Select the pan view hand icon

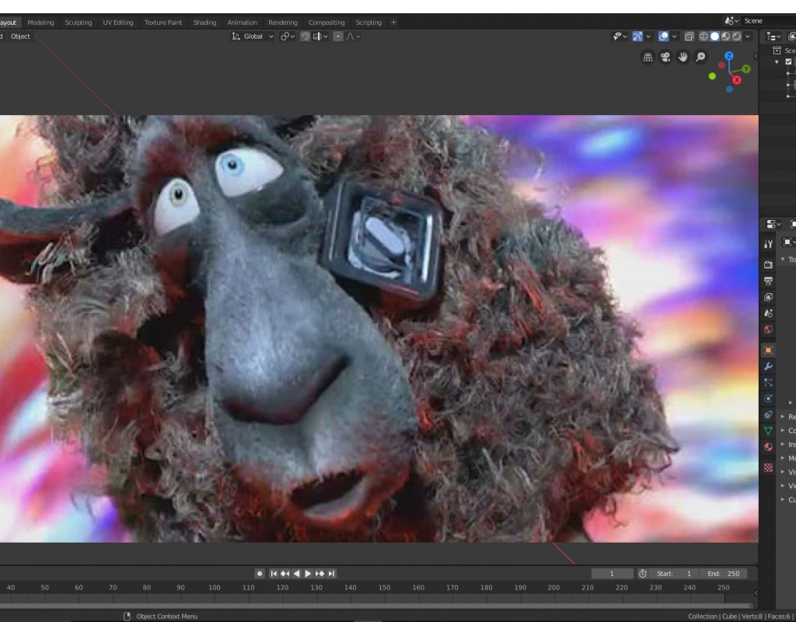tap(683, 57)
